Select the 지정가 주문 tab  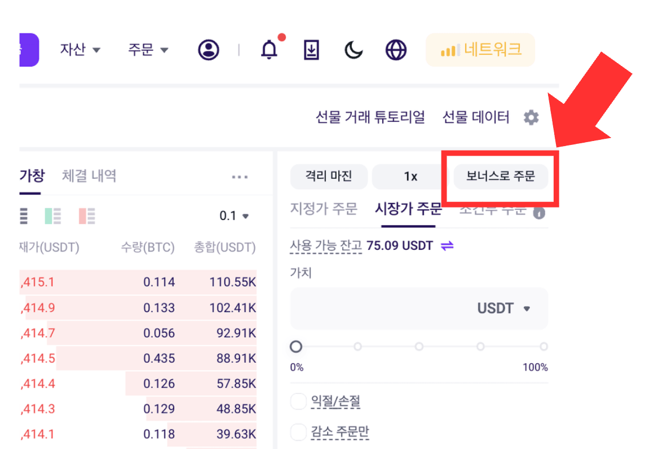click(x=324, y=209)
